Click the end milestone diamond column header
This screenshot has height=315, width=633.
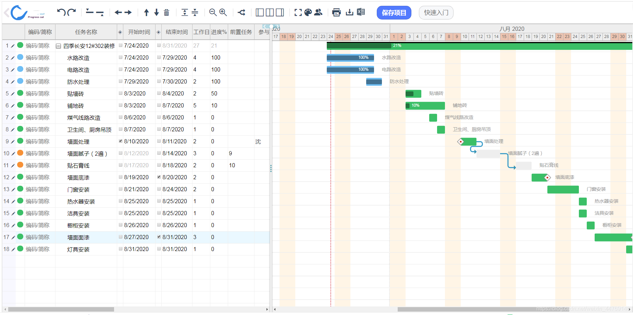(x=158, y=32)
